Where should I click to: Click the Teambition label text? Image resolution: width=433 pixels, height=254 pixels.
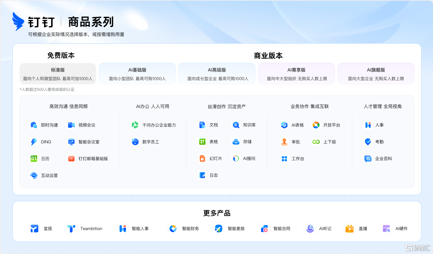click(91, 229)
